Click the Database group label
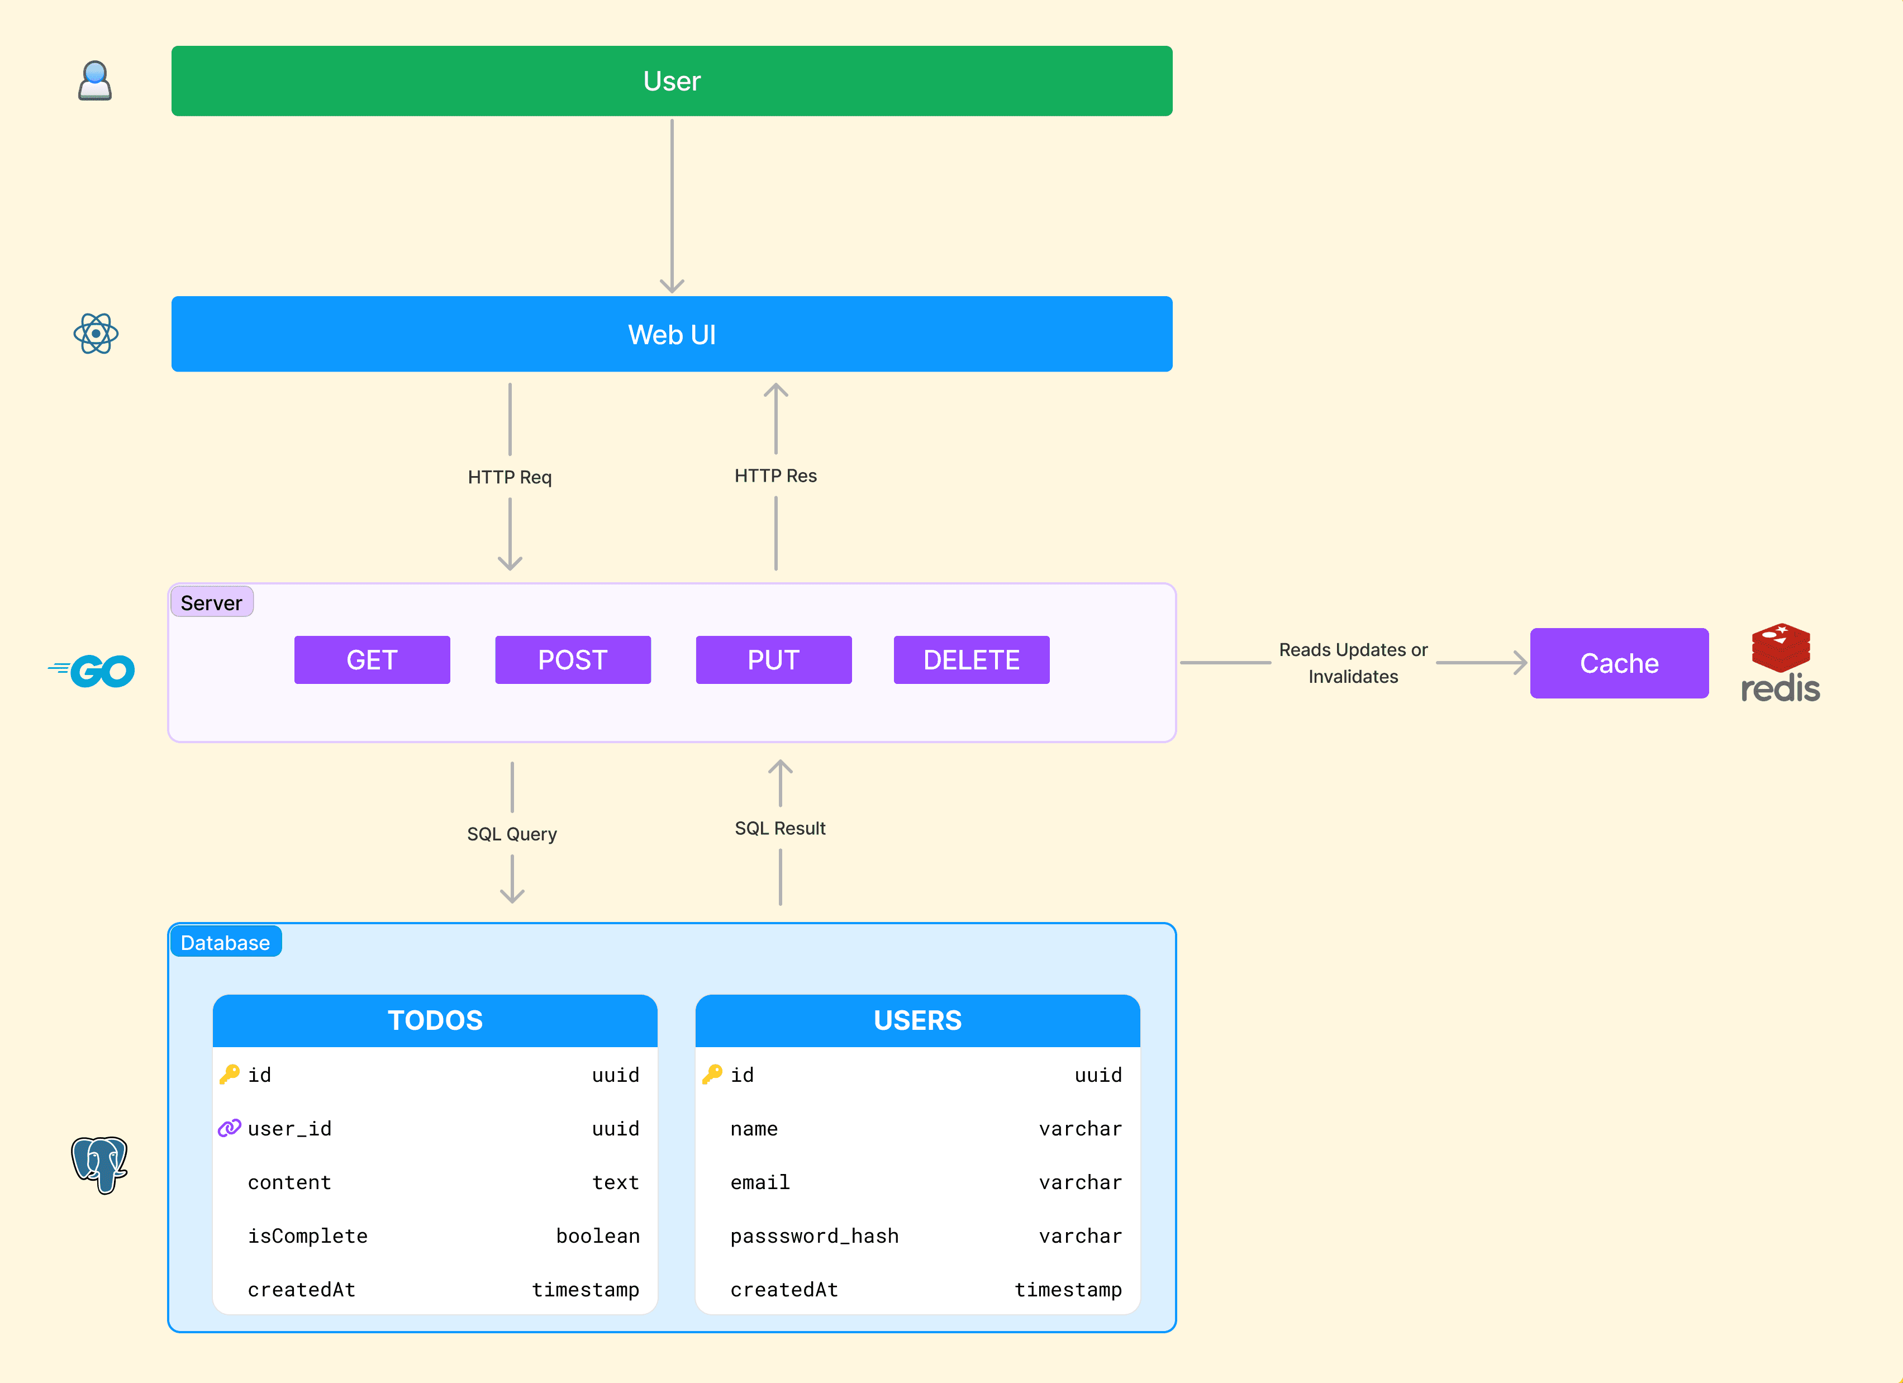 (x=225, y=943)
